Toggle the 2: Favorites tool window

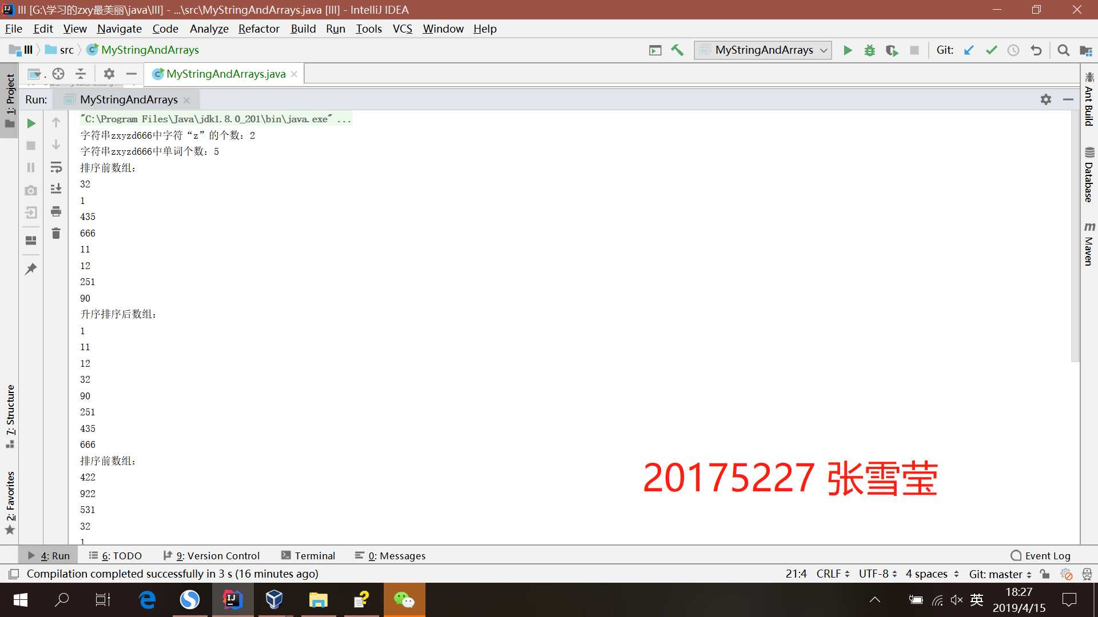pos(10,502)
